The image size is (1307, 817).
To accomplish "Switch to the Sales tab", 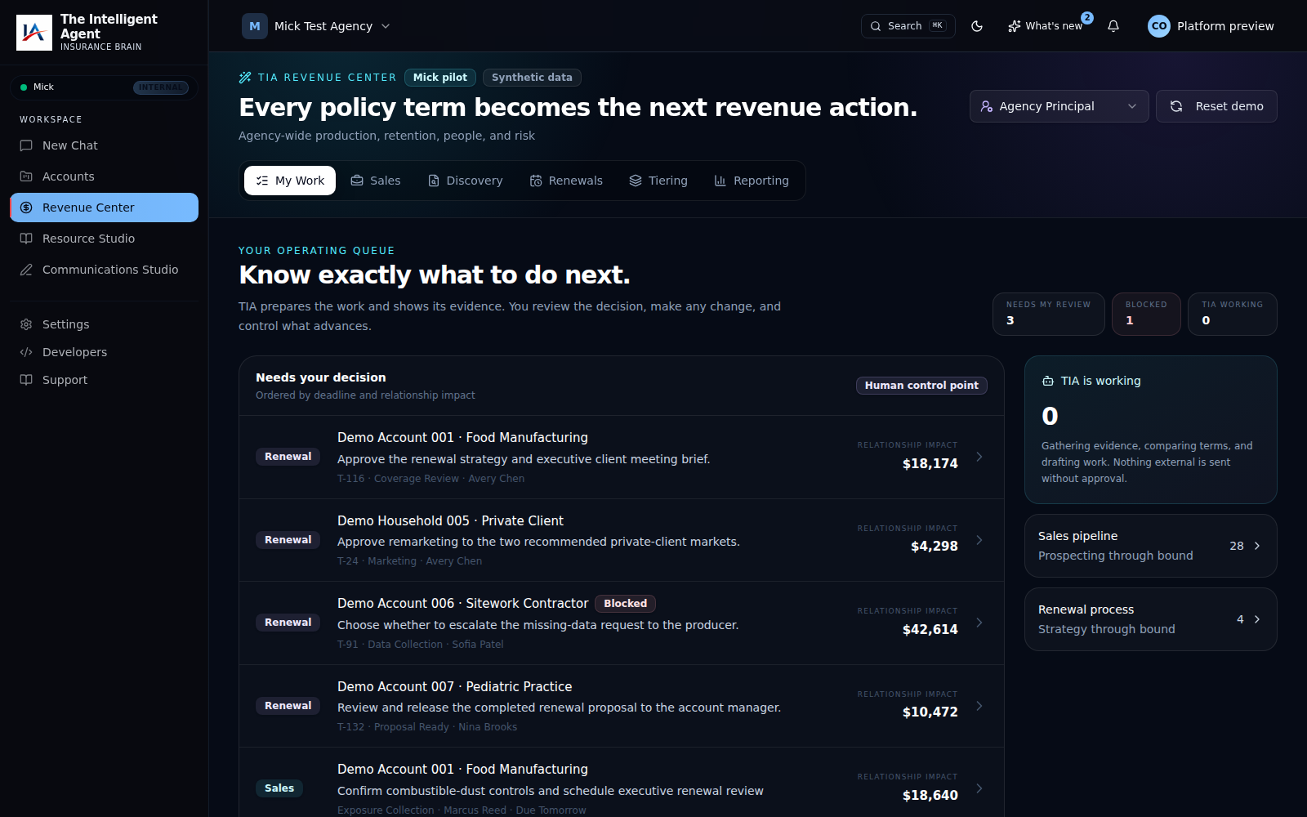I will pos(376,181).
